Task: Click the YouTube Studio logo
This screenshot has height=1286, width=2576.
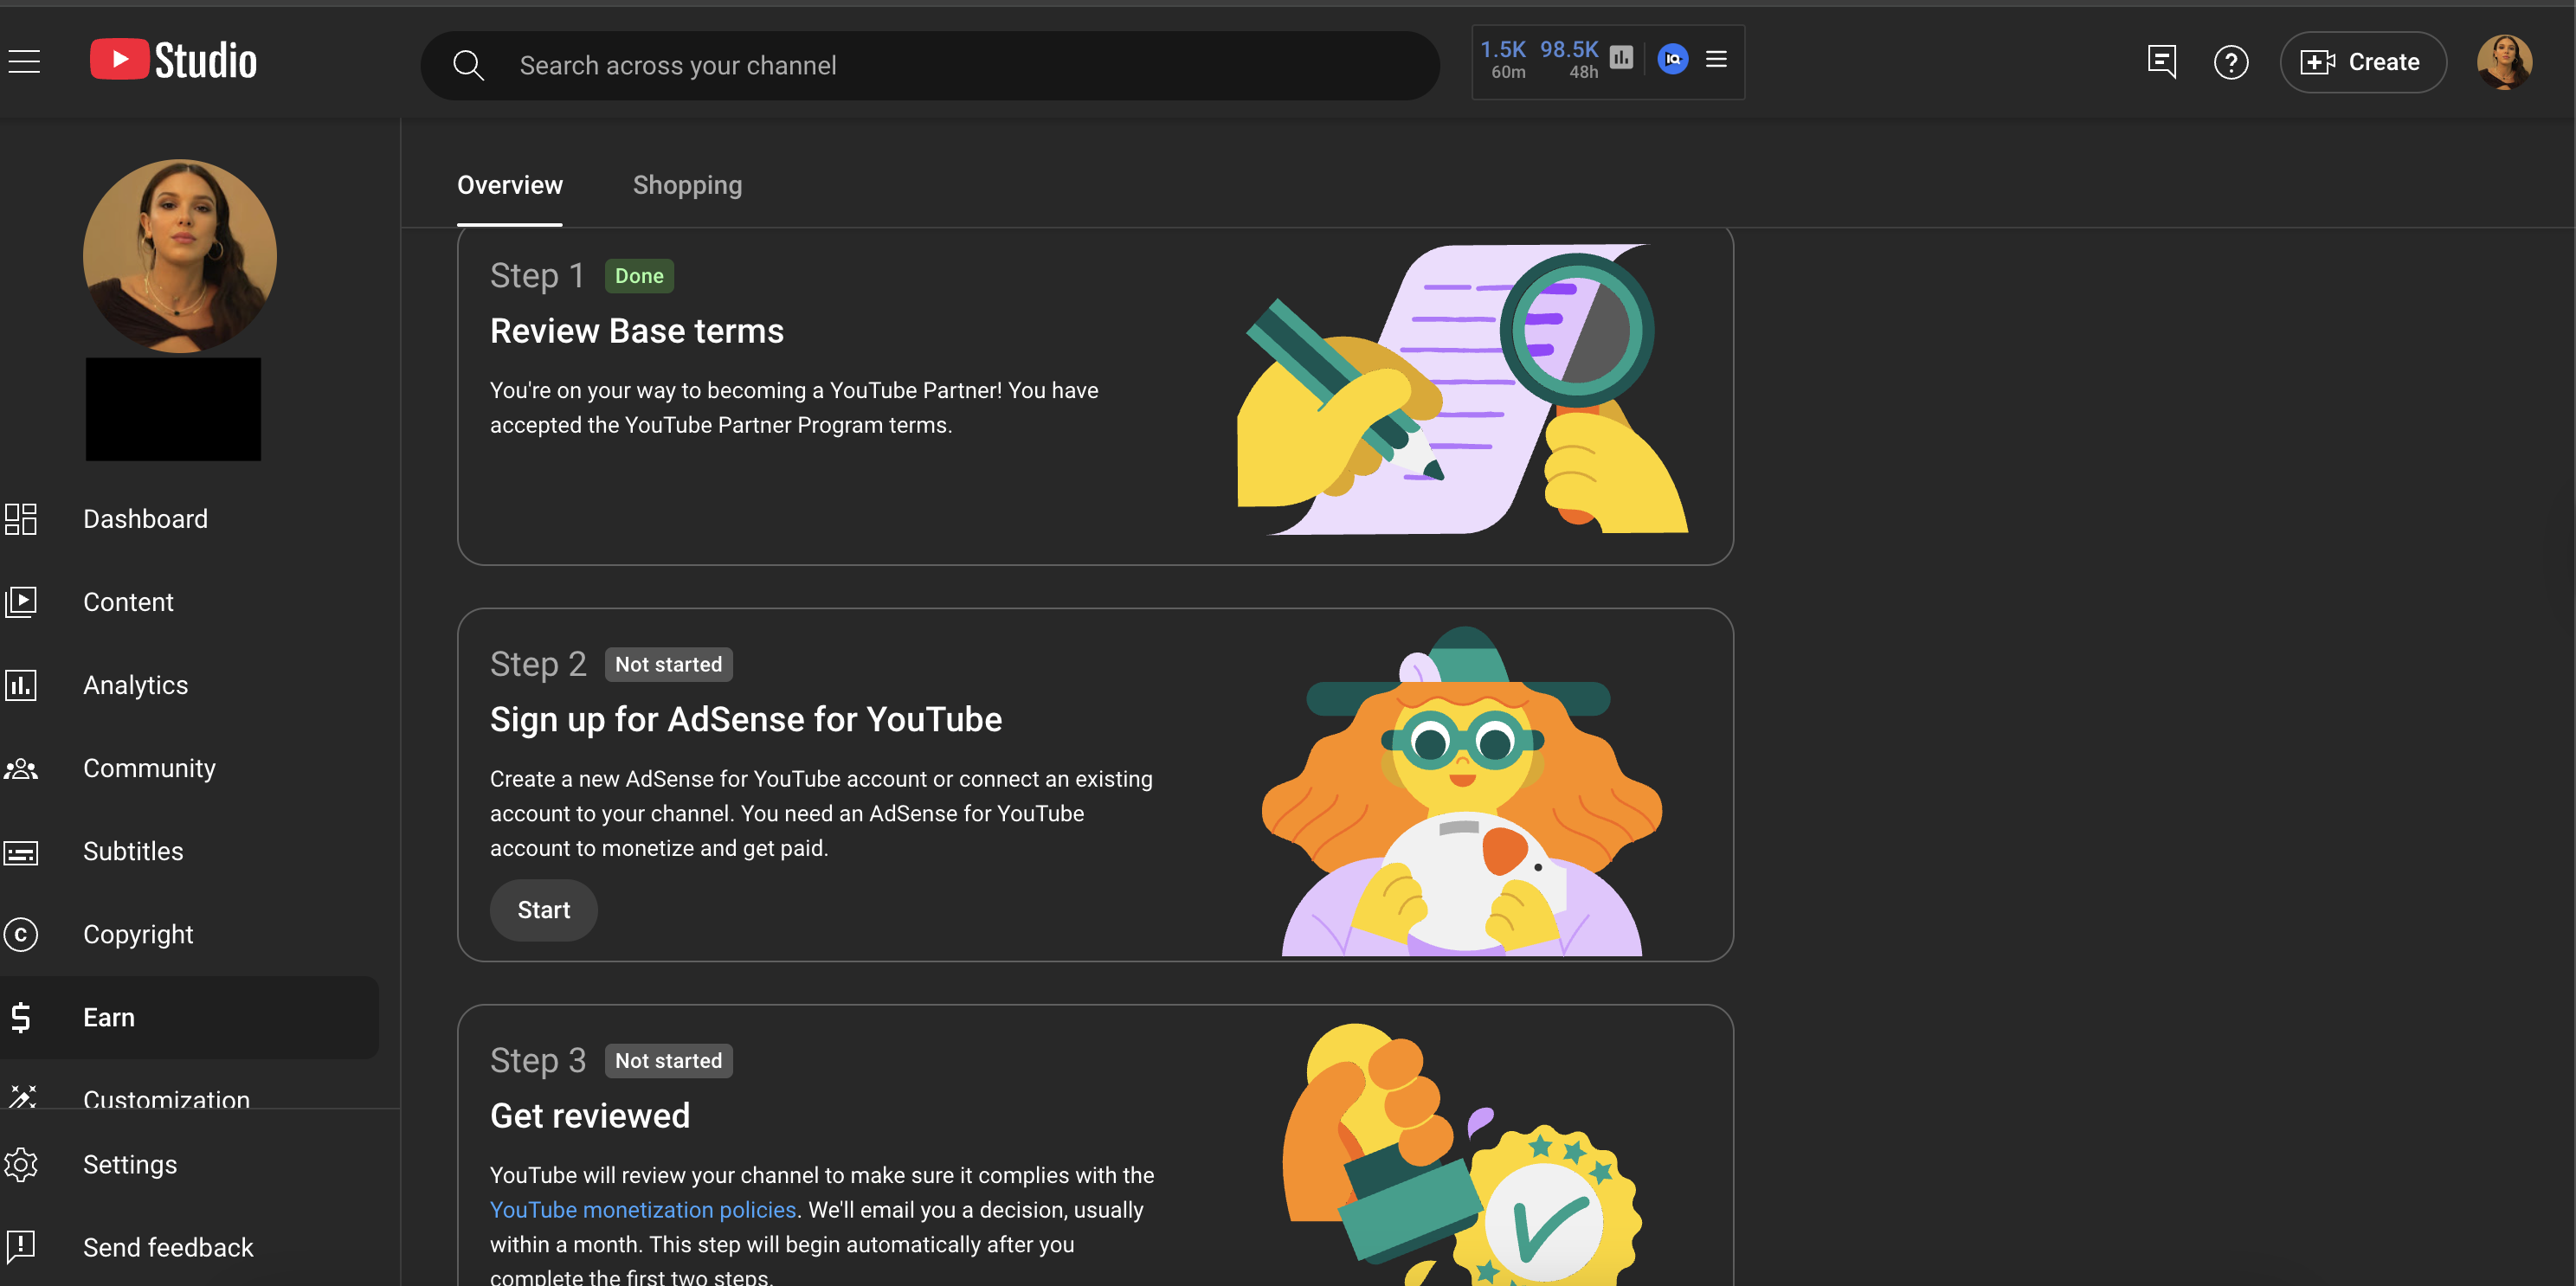Action: pos(174,61)
